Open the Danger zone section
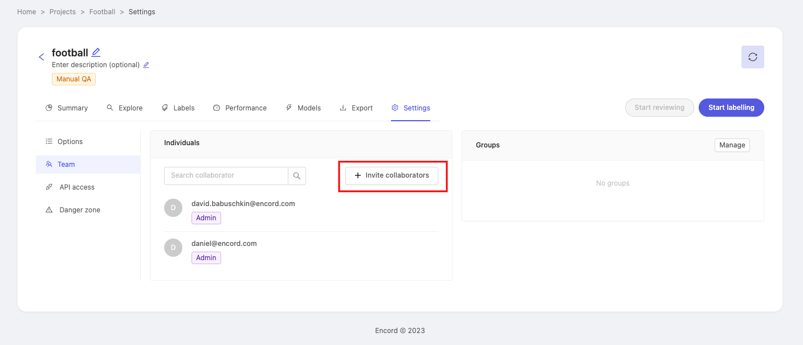This screenshot has height=345, width=803. [x=88, y=210]
